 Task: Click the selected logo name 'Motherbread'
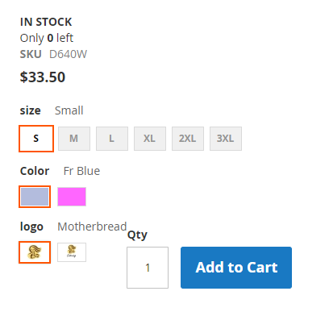92,227
